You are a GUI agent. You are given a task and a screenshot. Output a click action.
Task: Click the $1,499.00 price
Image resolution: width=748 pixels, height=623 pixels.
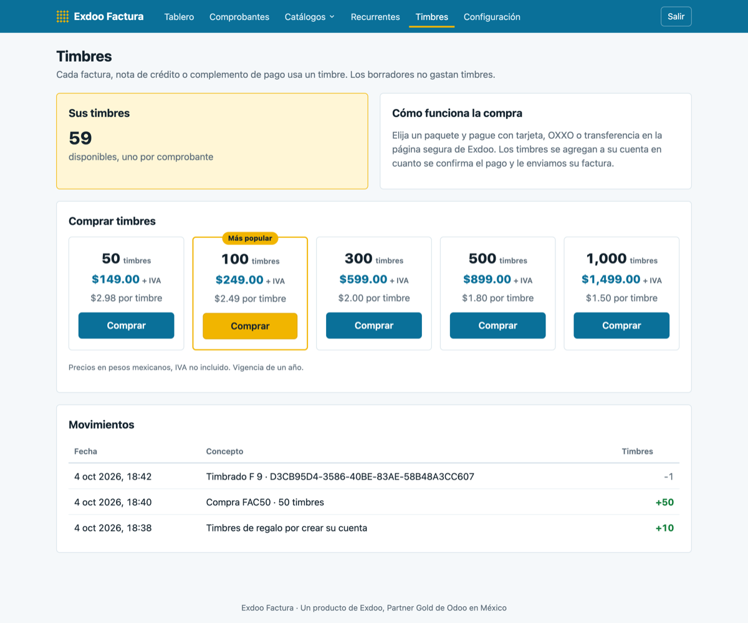(611, 279)
